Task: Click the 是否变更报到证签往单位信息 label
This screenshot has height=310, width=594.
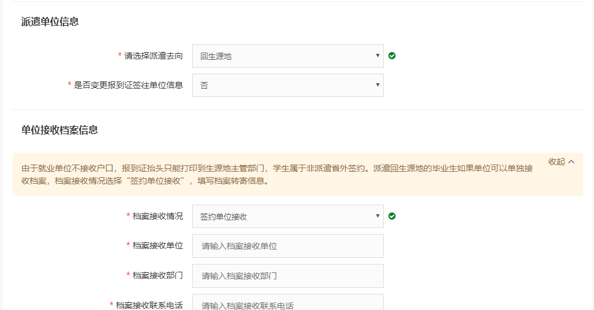Action: 128,85
